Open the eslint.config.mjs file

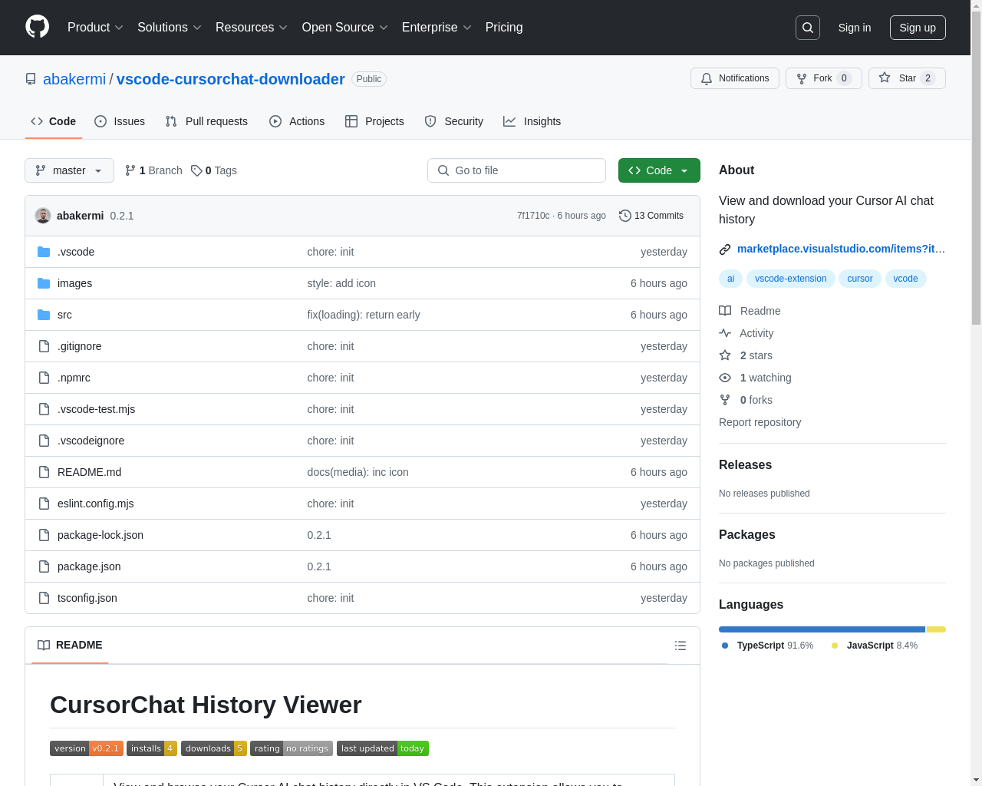click(x=96, y=504)
